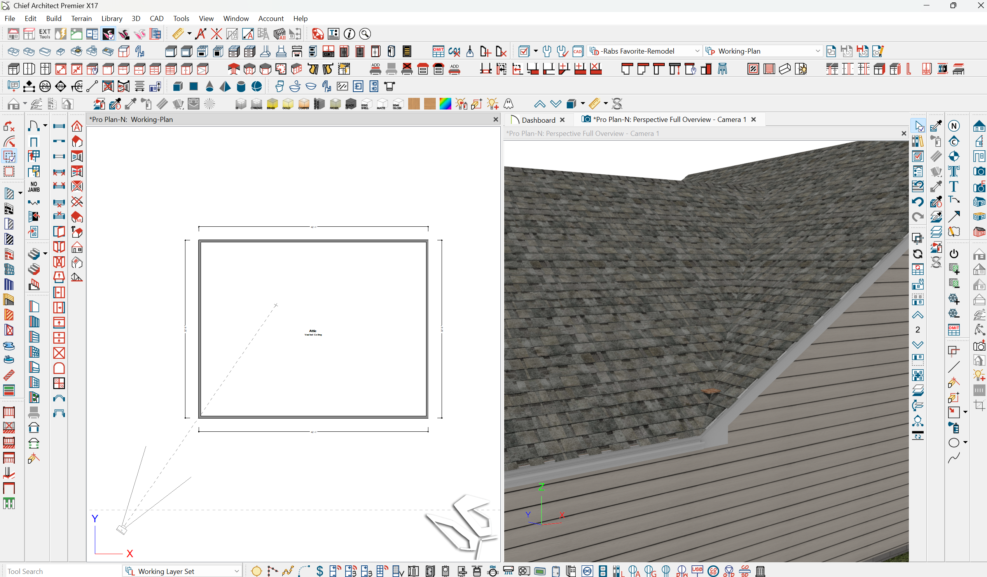Go down one floor with the down chevron
The width and height of the screenshot is (987, 577).
pos(918,345)
